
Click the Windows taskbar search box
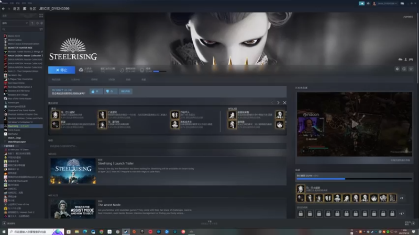(36, 232)
